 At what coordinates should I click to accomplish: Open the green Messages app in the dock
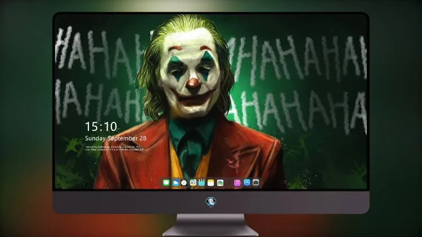166,183
